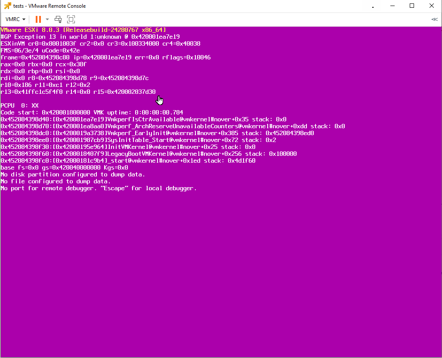Click the "FMS=06/3e/4 uCode=0x42e" line
442x358 pixels.
[40, 50]
